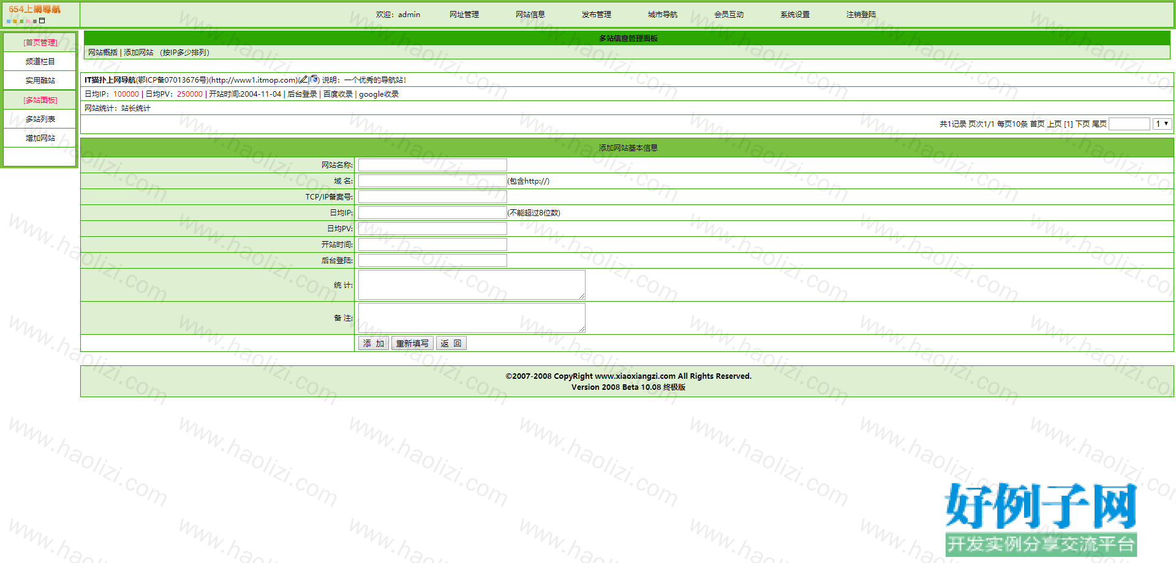Click the 返回 button
Screen dimensions: 1176x563
coord(451,343)
